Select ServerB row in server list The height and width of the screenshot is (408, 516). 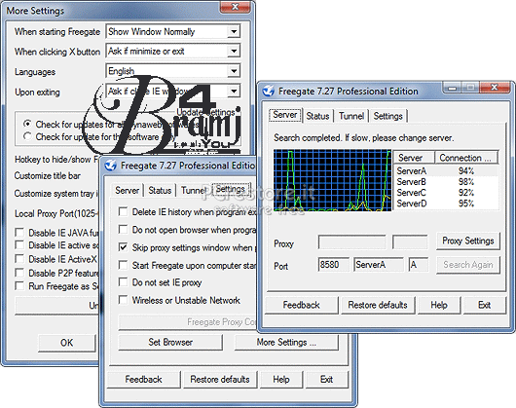tap(446, 182)
